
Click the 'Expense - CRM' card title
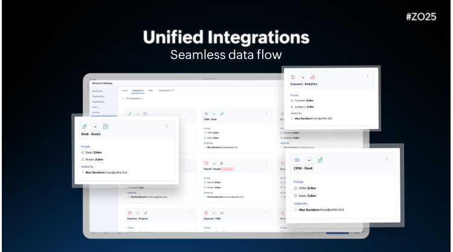coord(212,219)
